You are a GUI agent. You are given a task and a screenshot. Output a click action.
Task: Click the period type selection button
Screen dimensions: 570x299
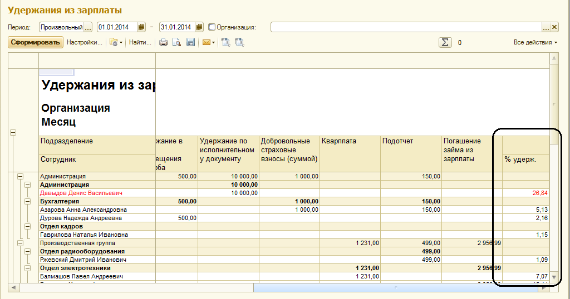88,27
